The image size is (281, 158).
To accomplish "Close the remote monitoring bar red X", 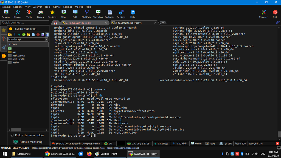I will click(277, 143).
